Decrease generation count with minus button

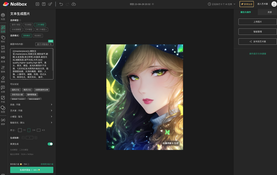coord(23,138)
